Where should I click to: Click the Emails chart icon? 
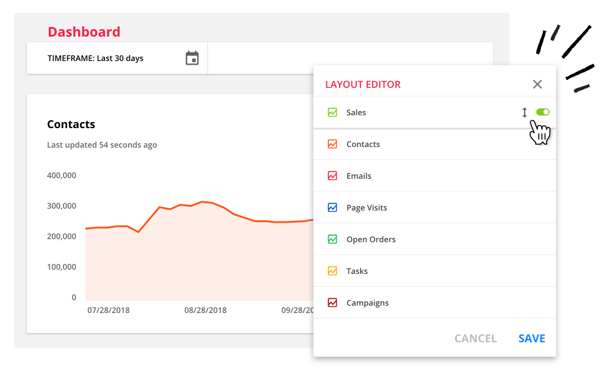click(332, 176)
